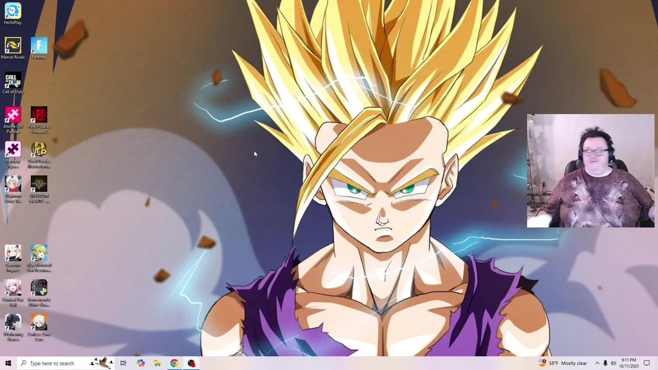The width and height of the screenshot is (658, 370).
Task: Launch Copilot from the taskbar
Action: (x=140, y=363)
